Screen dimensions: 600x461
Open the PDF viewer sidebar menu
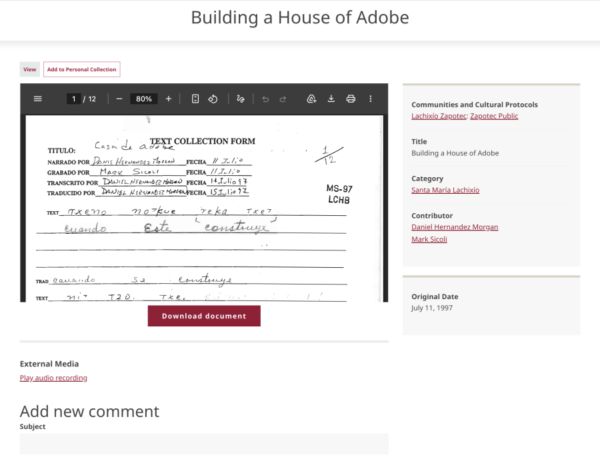tap(37, 99)
